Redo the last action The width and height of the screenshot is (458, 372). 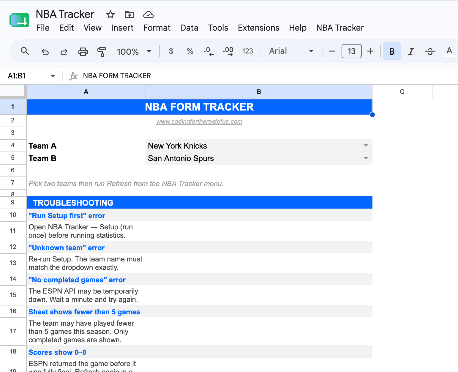click(64, 51)
